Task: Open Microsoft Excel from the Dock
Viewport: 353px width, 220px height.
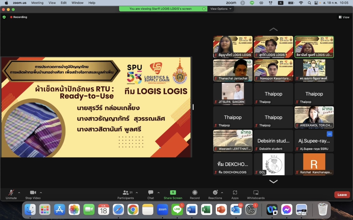Action: click(207, 210)
